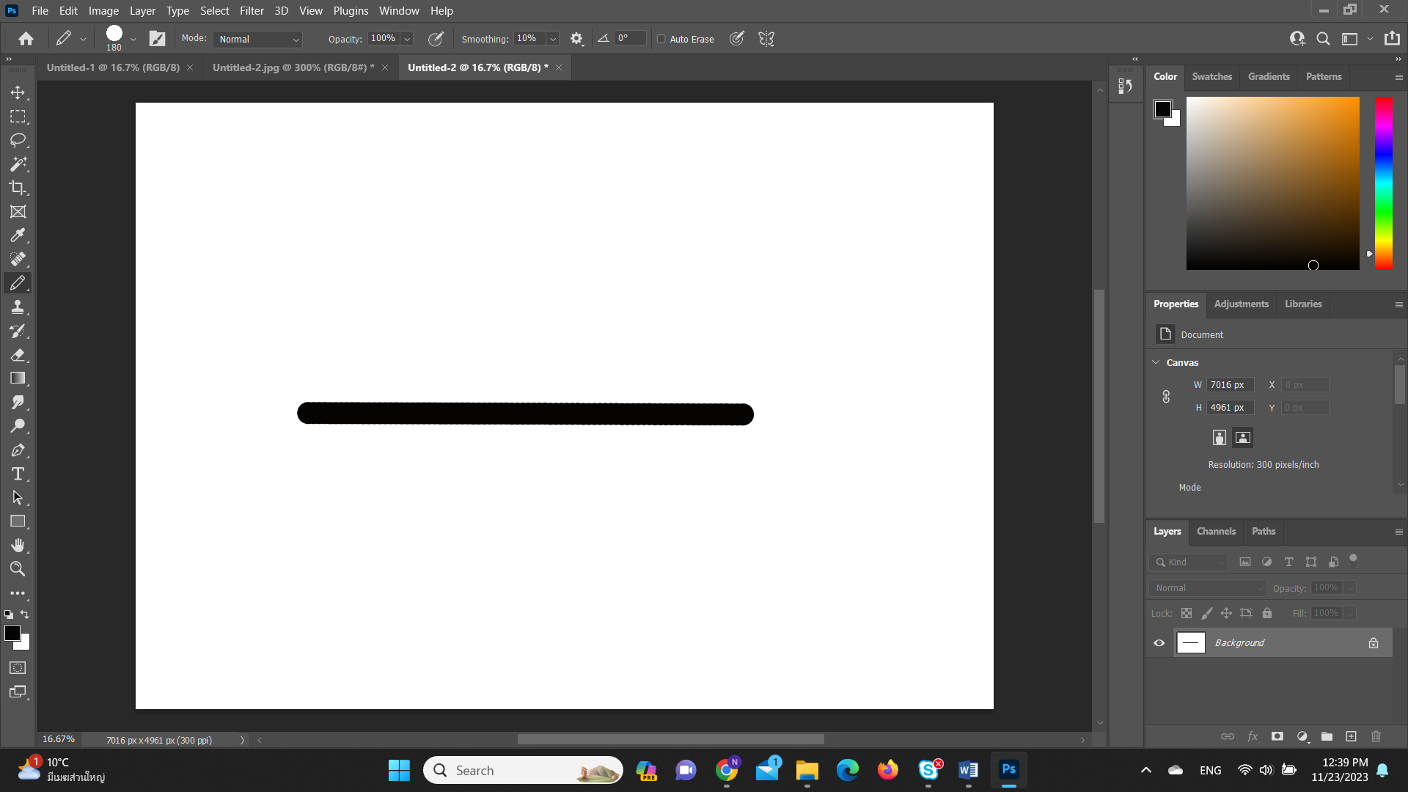Delete layer with trash button

point(1376,736)
